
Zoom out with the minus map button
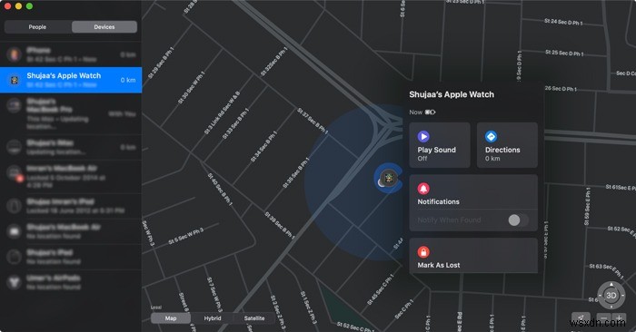click(604, 318)
